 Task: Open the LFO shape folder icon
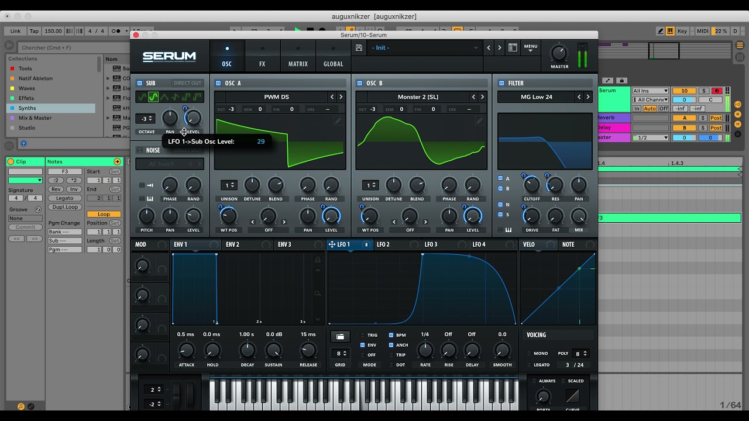pos(340,336)
